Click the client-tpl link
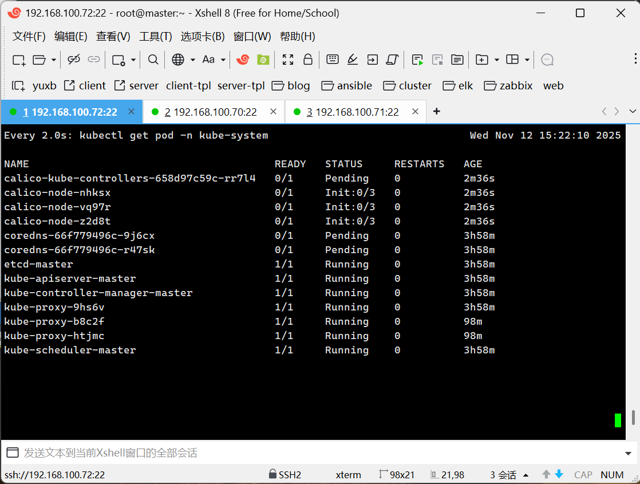 tap(188, 86)
